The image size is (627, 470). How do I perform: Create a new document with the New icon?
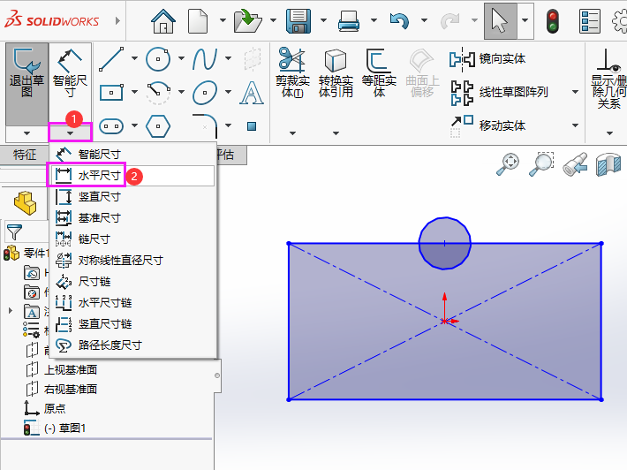(x=198, y=21)
